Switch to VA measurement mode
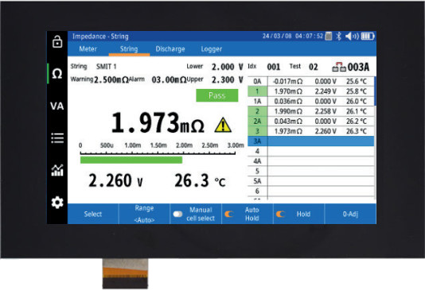Image resolution: width=425 pixels, height=290 pixels. point(57,106)
